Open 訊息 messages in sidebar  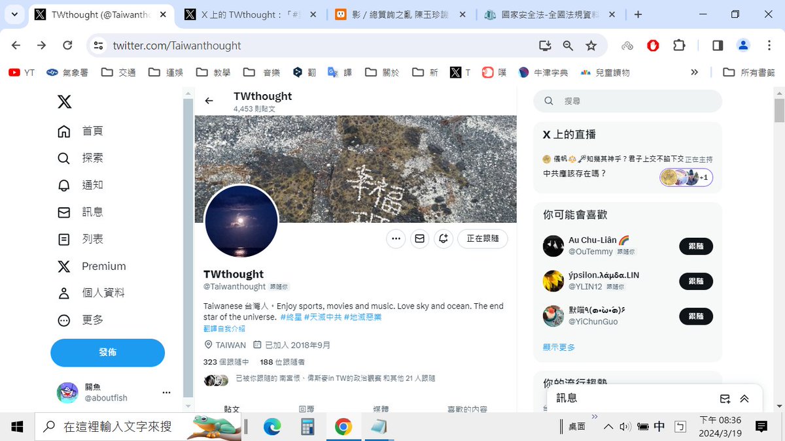[80, 212]
